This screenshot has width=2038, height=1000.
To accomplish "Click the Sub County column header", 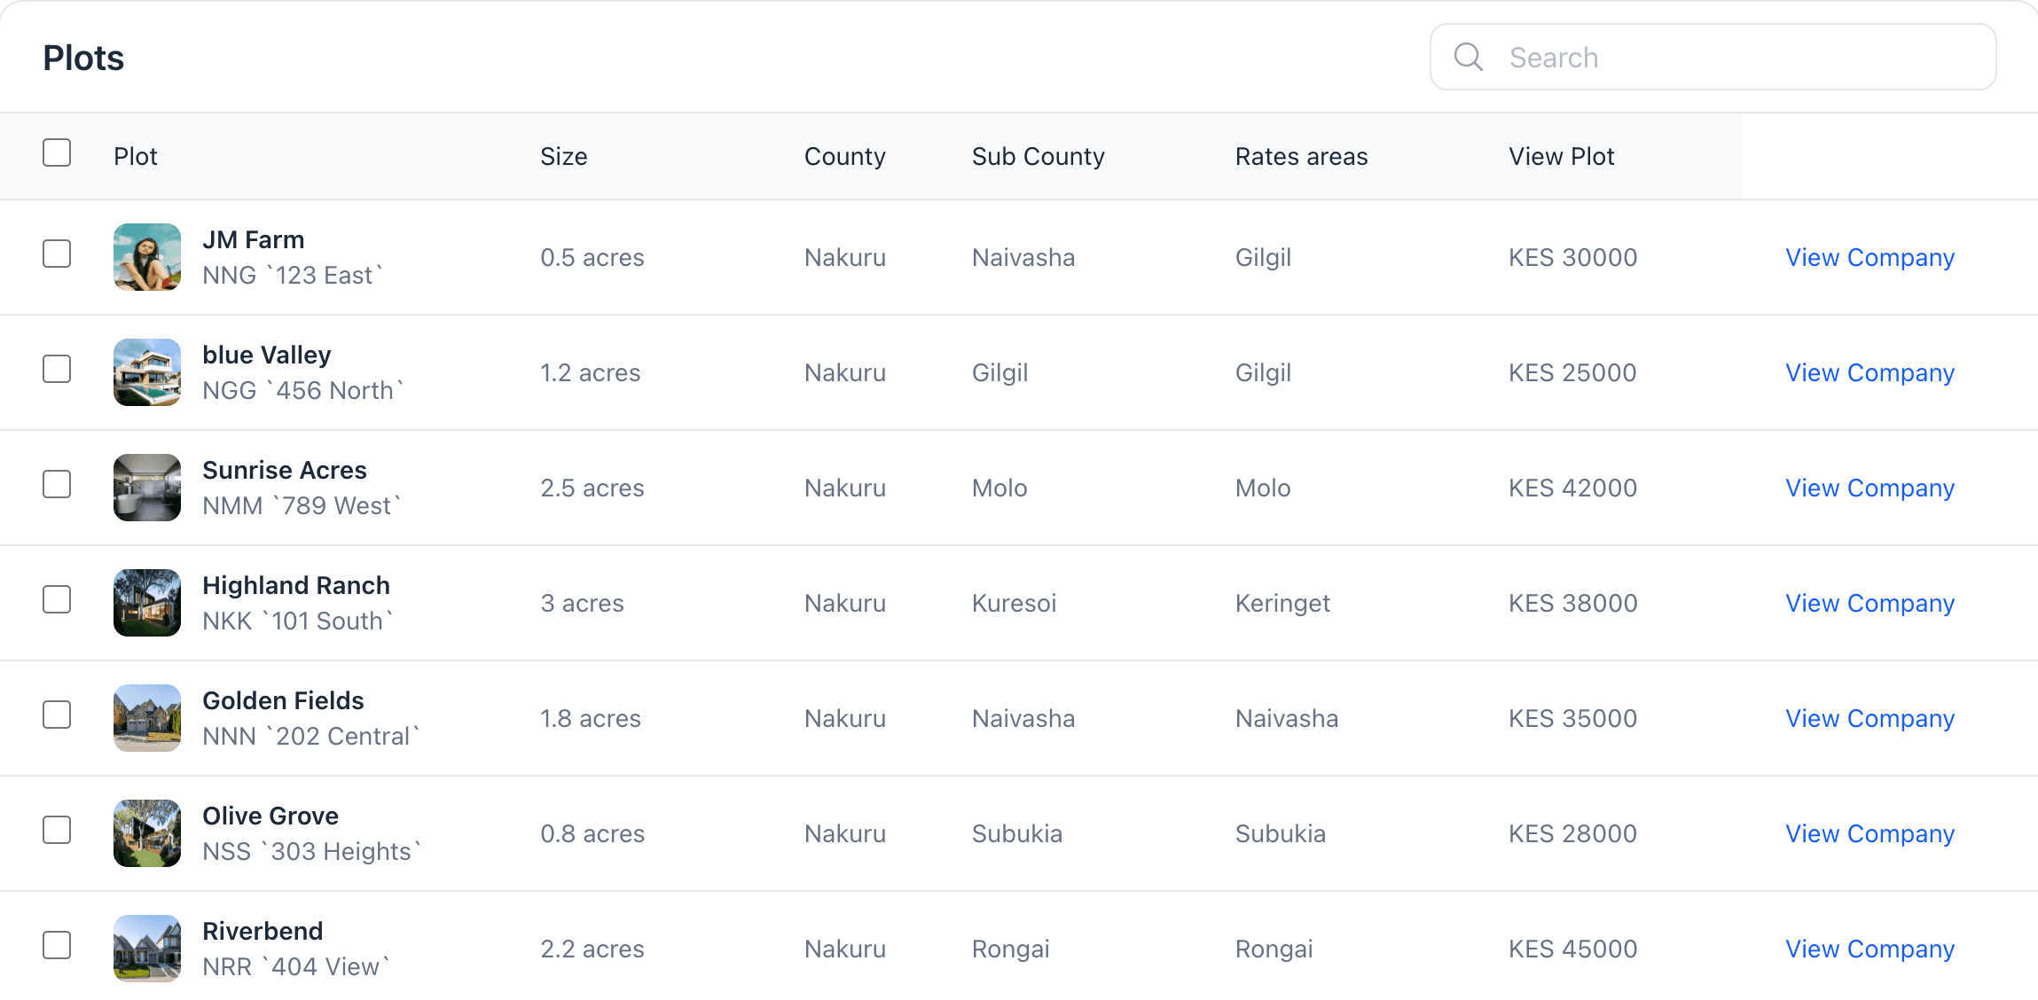I will click(x=1039, y=157).
